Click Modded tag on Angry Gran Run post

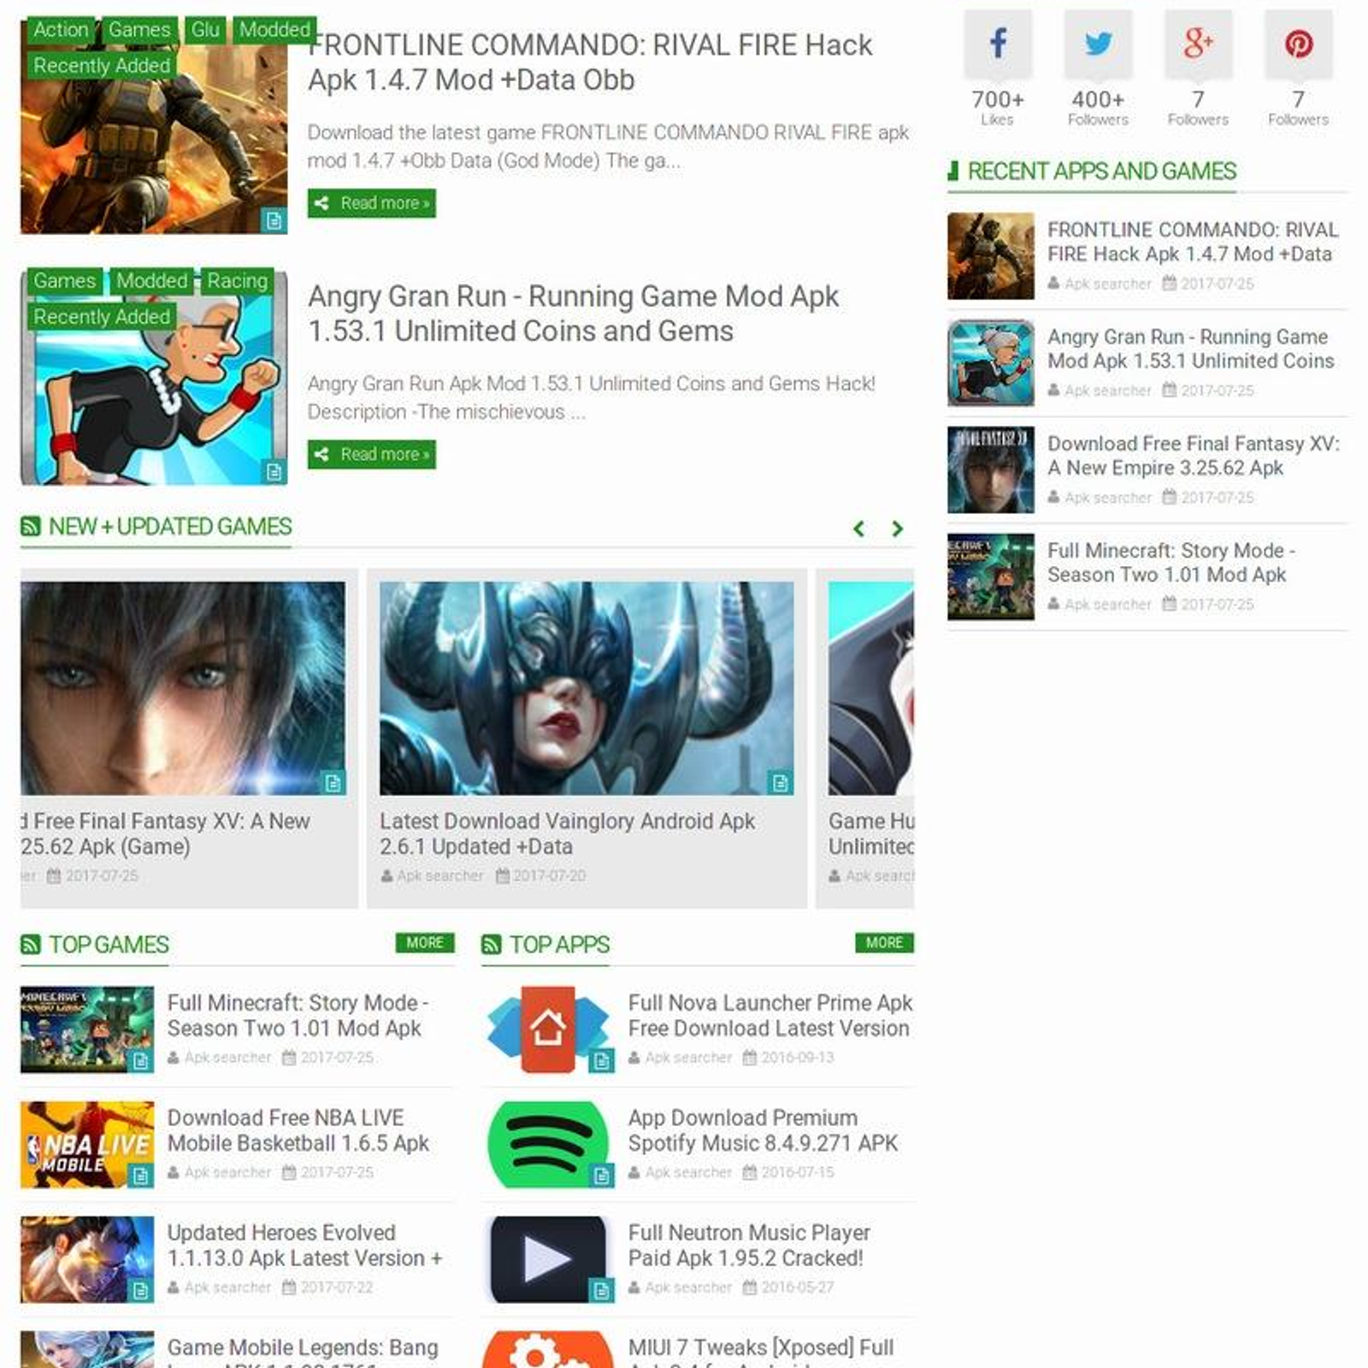point(151,281)
